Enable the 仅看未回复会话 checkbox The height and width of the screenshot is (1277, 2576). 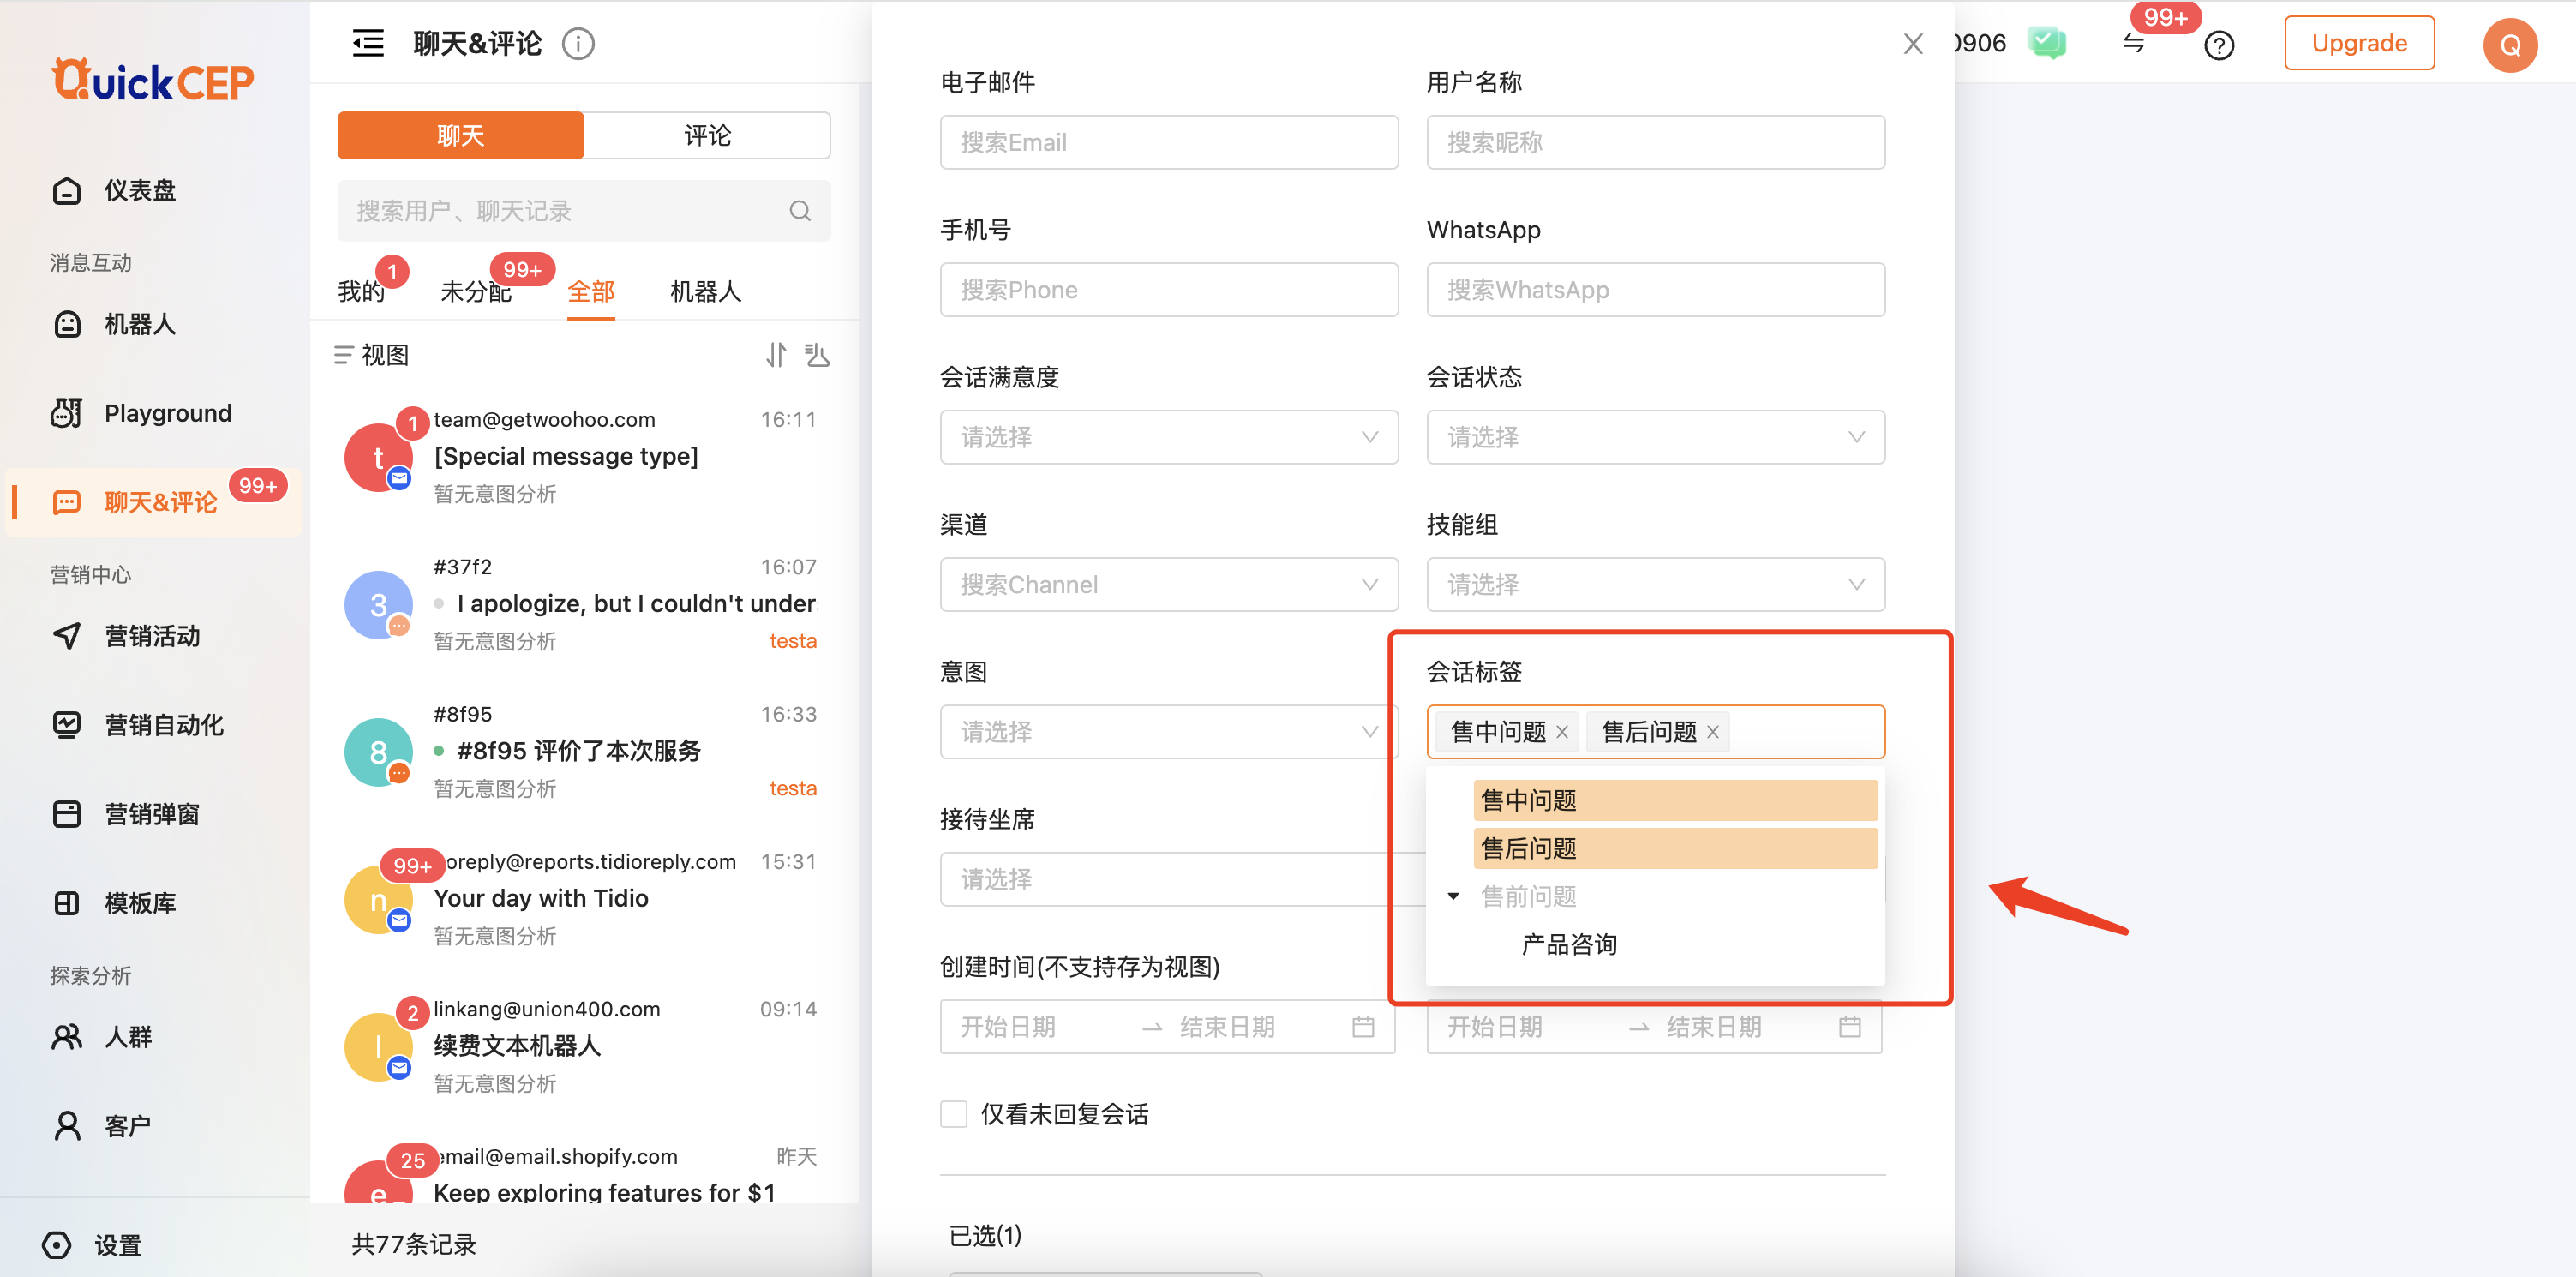pyautogui.click(x=954, y=1114)
